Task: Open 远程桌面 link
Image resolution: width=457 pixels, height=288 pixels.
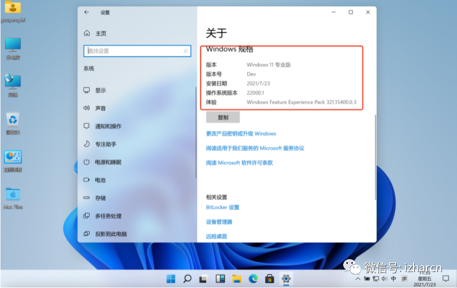Action: click(216, 236)
